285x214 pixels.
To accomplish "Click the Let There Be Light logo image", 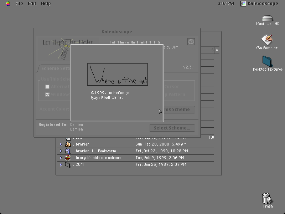I will pos(55,49).
